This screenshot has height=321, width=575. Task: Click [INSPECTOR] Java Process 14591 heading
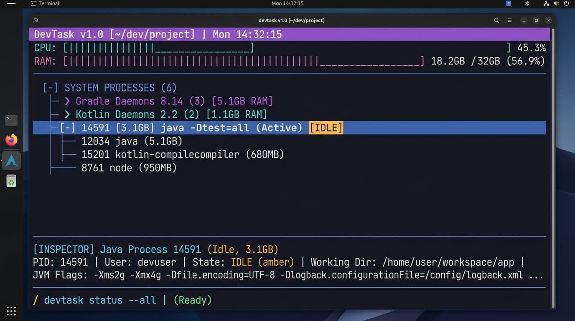coord(117,250)
